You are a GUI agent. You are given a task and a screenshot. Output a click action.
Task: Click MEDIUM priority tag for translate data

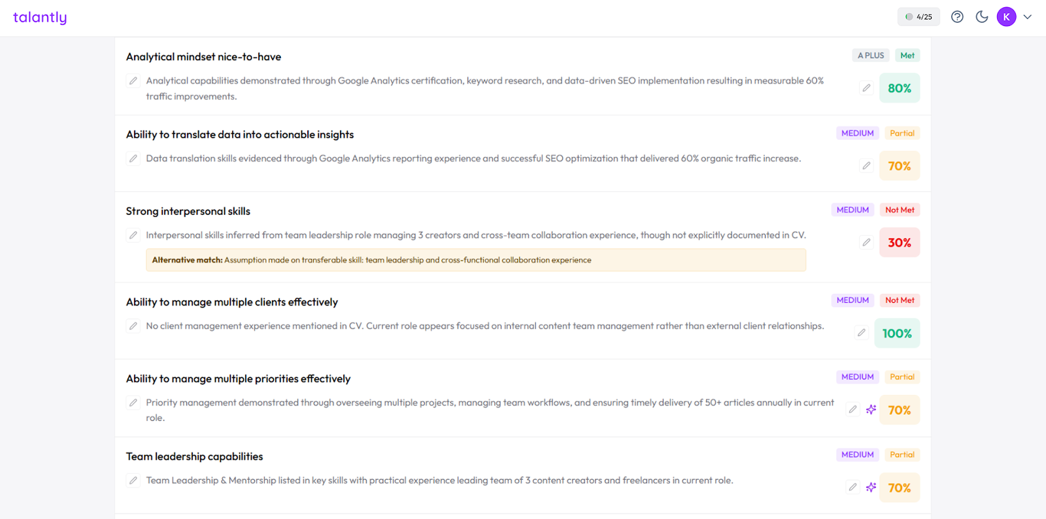click(x=857, y=133)
